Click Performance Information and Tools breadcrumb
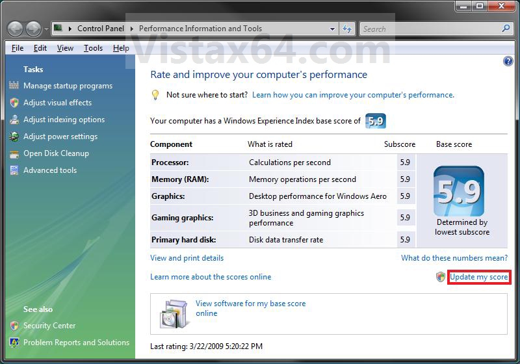Image resolution: width=520 pixels, height=364 pixels. point(200,29)
